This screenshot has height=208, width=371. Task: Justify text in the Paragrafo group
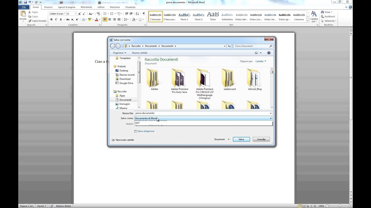coord(119,19)
